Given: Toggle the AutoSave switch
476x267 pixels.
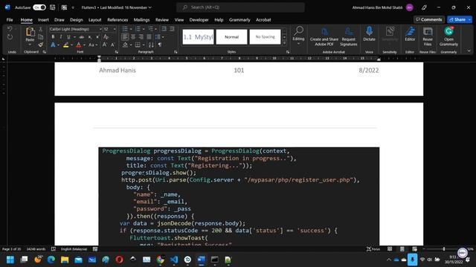Looking at the screenshot, I should coord(39,7).
